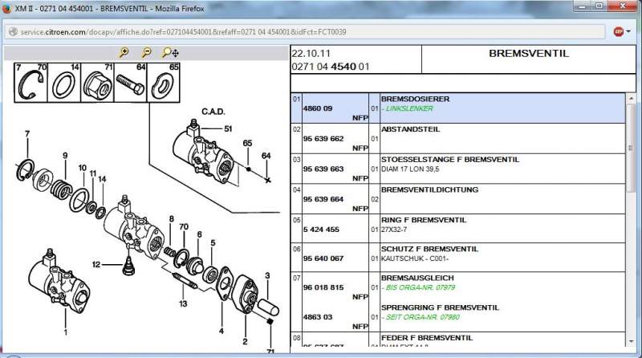Click part number 95 639 664

[323, 200]
